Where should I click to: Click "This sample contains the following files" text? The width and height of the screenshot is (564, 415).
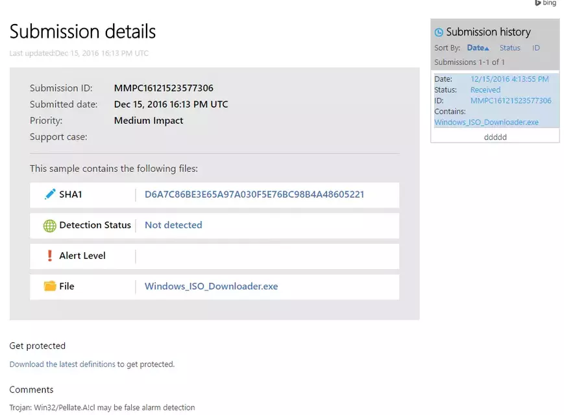click(114, 169)
